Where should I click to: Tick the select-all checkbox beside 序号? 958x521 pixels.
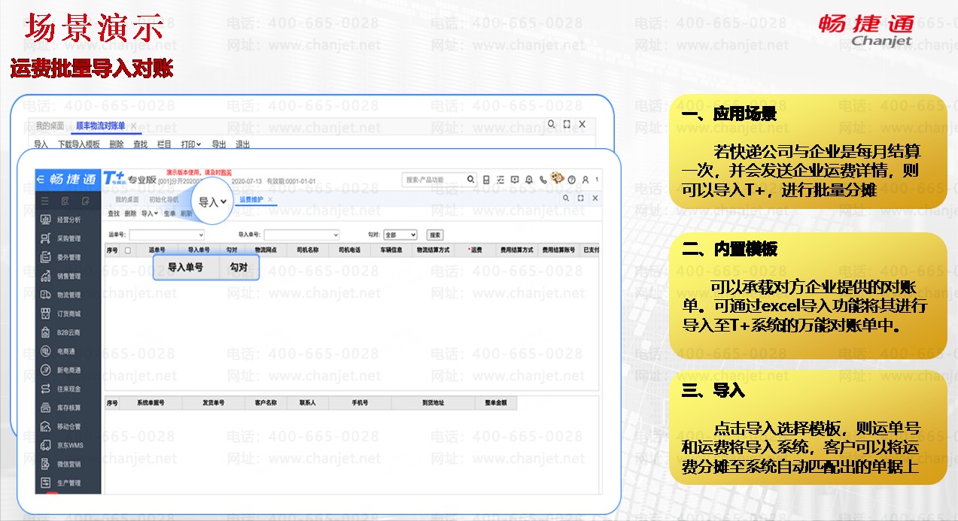pyautogui.click(x=128, y=250)
